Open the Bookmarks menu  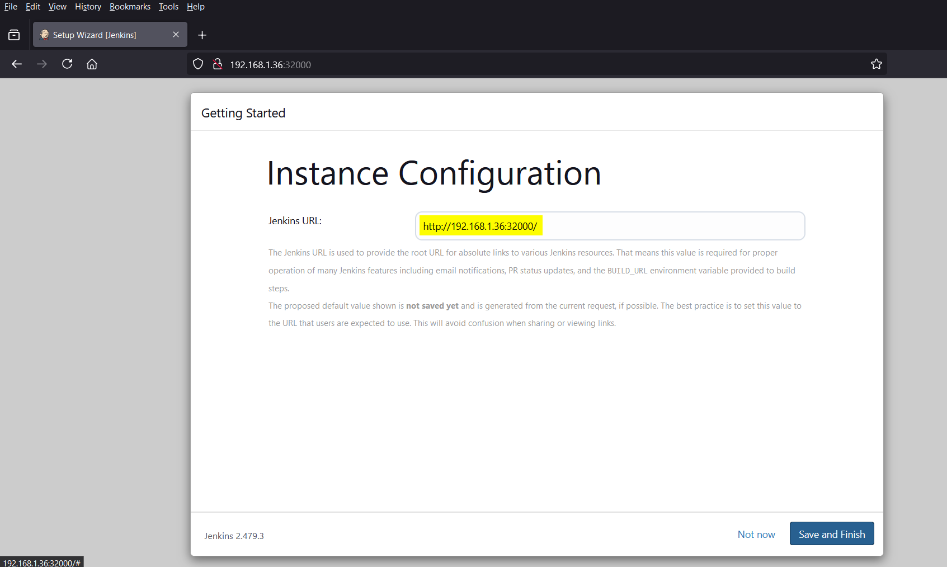130,7
